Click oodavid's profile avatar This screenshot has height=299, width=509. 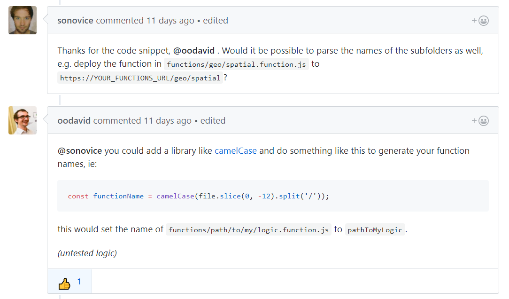22,120
